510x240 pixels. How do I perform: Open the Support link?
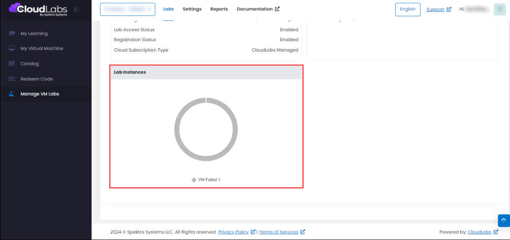(435, 9)
